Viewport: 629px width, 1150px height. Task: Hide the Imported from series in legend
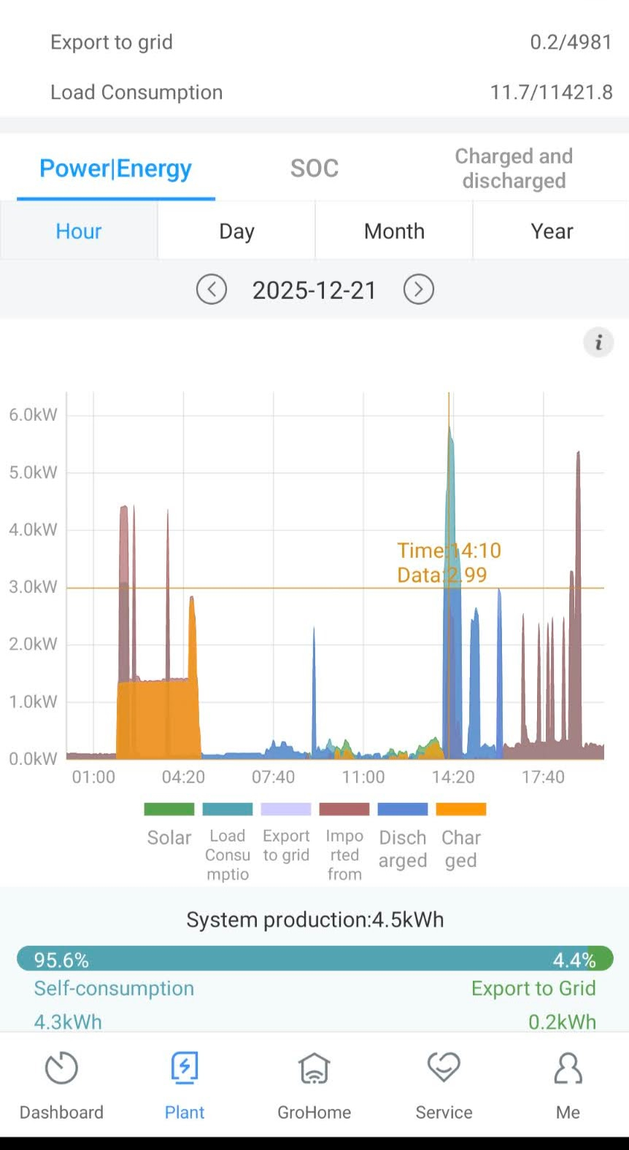point(344,809)
